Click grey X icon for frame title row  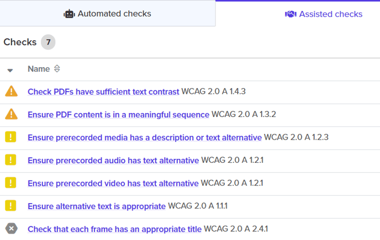pyautogui.click(x=11, y=228)
